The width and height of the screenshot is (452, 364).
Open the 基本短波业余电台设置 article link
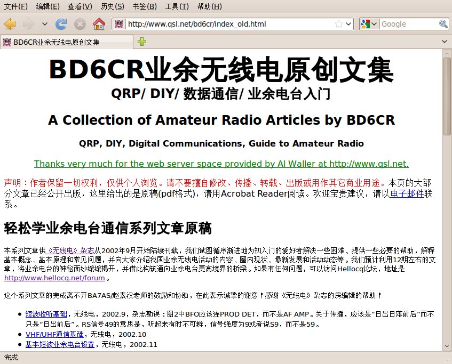pos(60,344)
